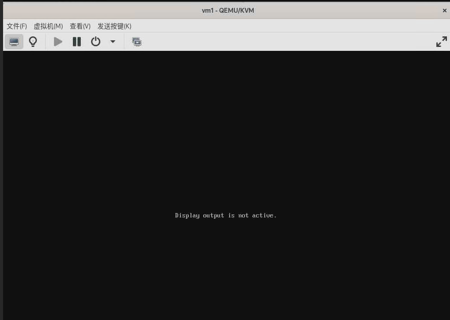Screen dimensions: 450x320
Task: Open the VM snapshots manager icon
Action: coord(137,42)
